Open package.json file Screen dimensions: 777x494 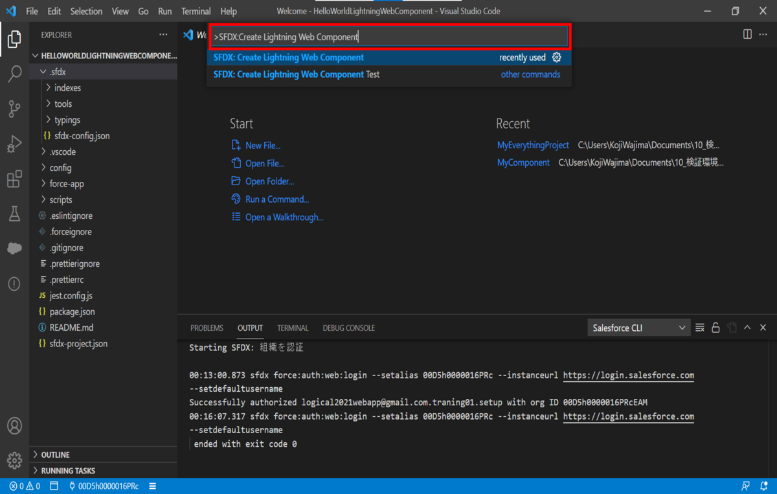(104, 312)
